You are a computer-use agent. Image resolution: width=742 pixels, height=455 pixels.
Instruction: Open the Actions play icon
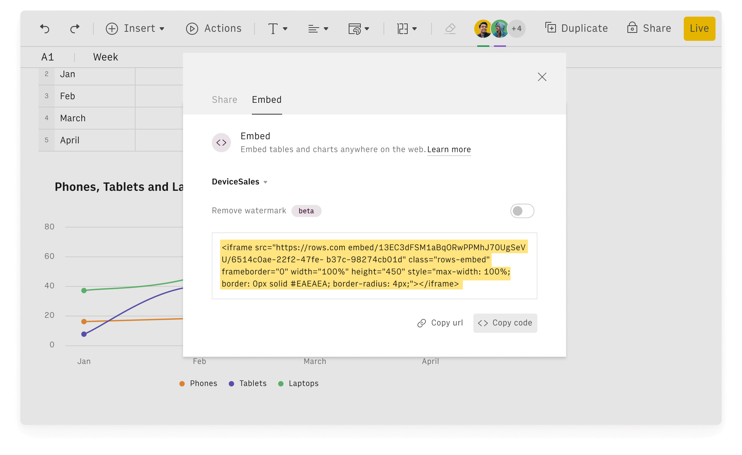click(x=192, y=28)
